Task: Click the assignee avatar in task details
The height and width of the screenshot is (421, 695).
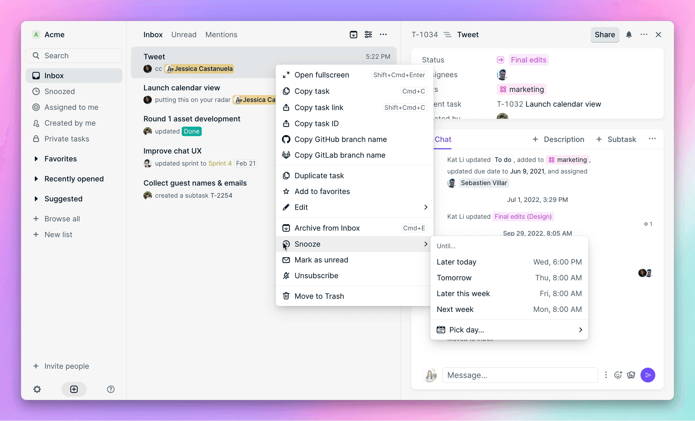Action: [x=502, y=74]
